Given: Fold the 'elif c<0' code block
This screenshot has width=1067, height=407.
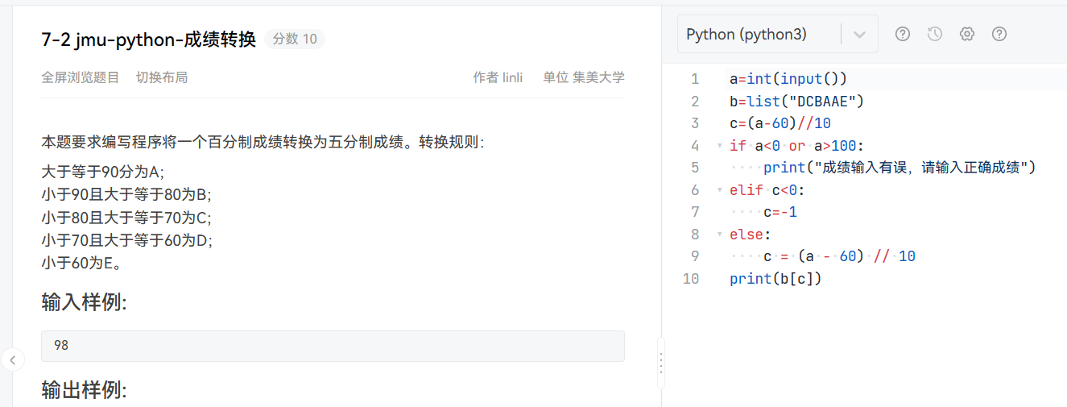Looking at the screenshot, I should 719,190.
